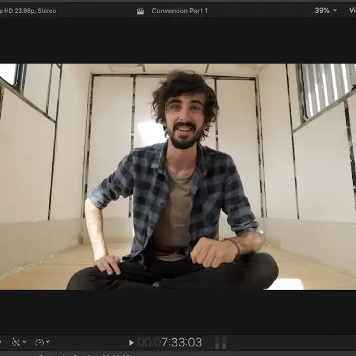The width and height of the screenshot is (356, 356).
Task: Click the partial chevron left of the magic wand
Action: coord(1,341)
